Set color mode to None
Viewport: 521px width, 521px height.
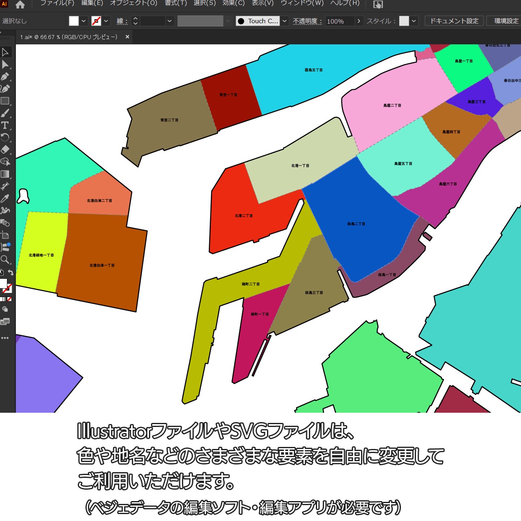9,299
